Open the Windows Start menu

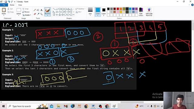[3, 106]
